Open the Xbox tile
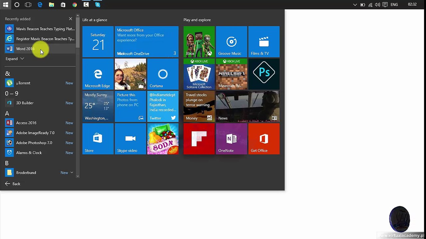 click(199, 41)
